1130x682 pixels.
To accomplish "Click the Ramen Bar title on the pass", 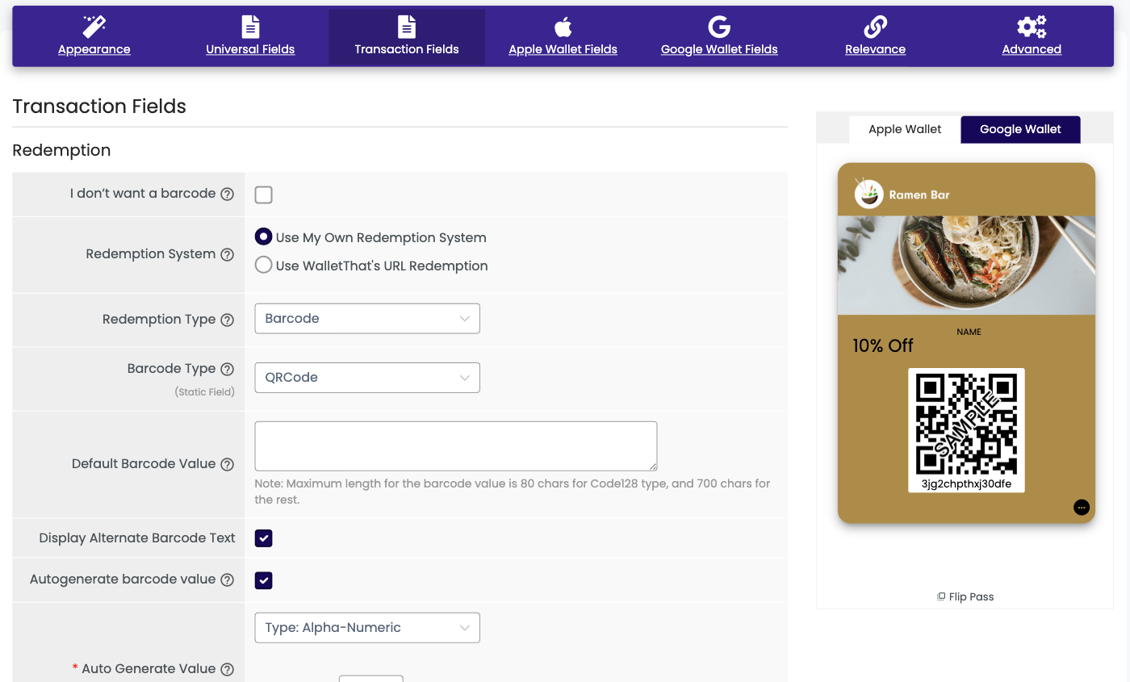I will tap(919, 195).
